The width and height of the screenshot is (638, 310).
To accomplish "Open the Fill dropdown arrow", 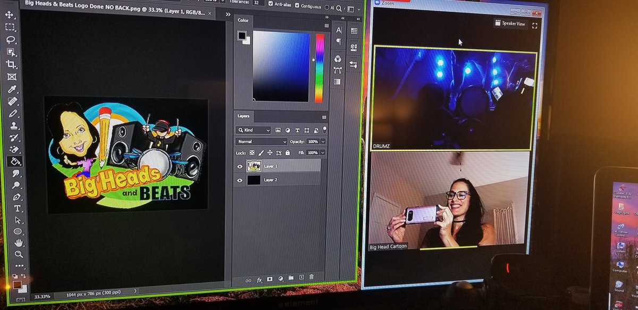I will click(323, 153).
